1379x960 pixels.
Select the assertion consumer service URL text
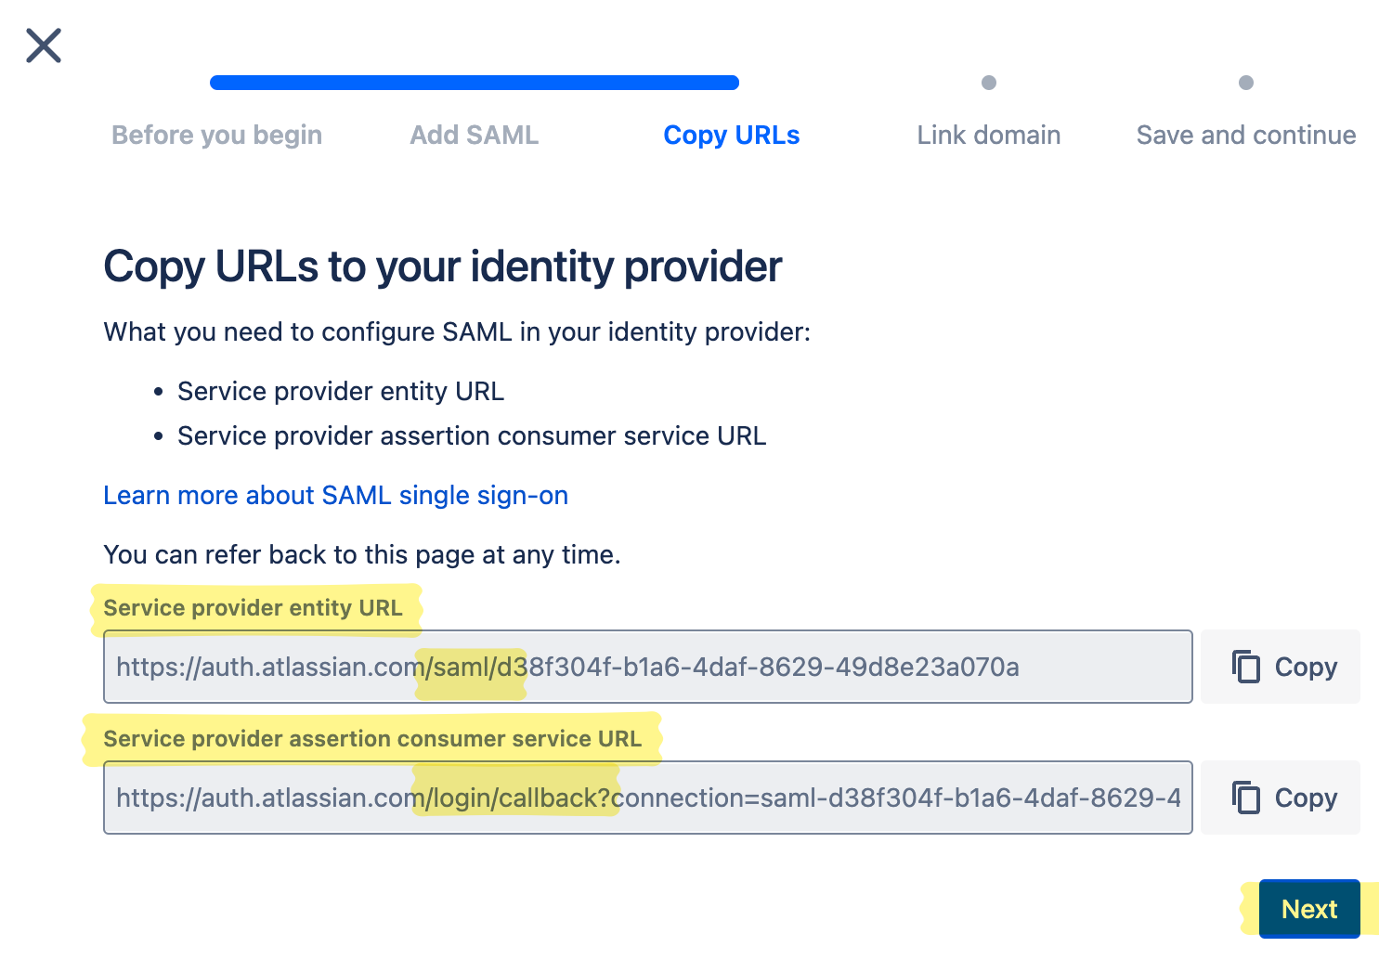click(x=647, y=798)
